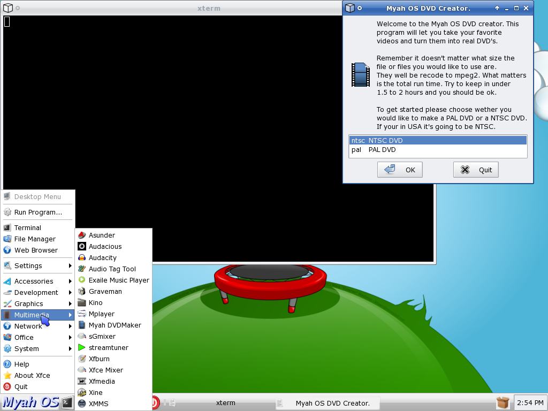The height and width of the screenshot is (411, 548).
Task: Expand the Graphics submenu
Action: click(38, 303)
